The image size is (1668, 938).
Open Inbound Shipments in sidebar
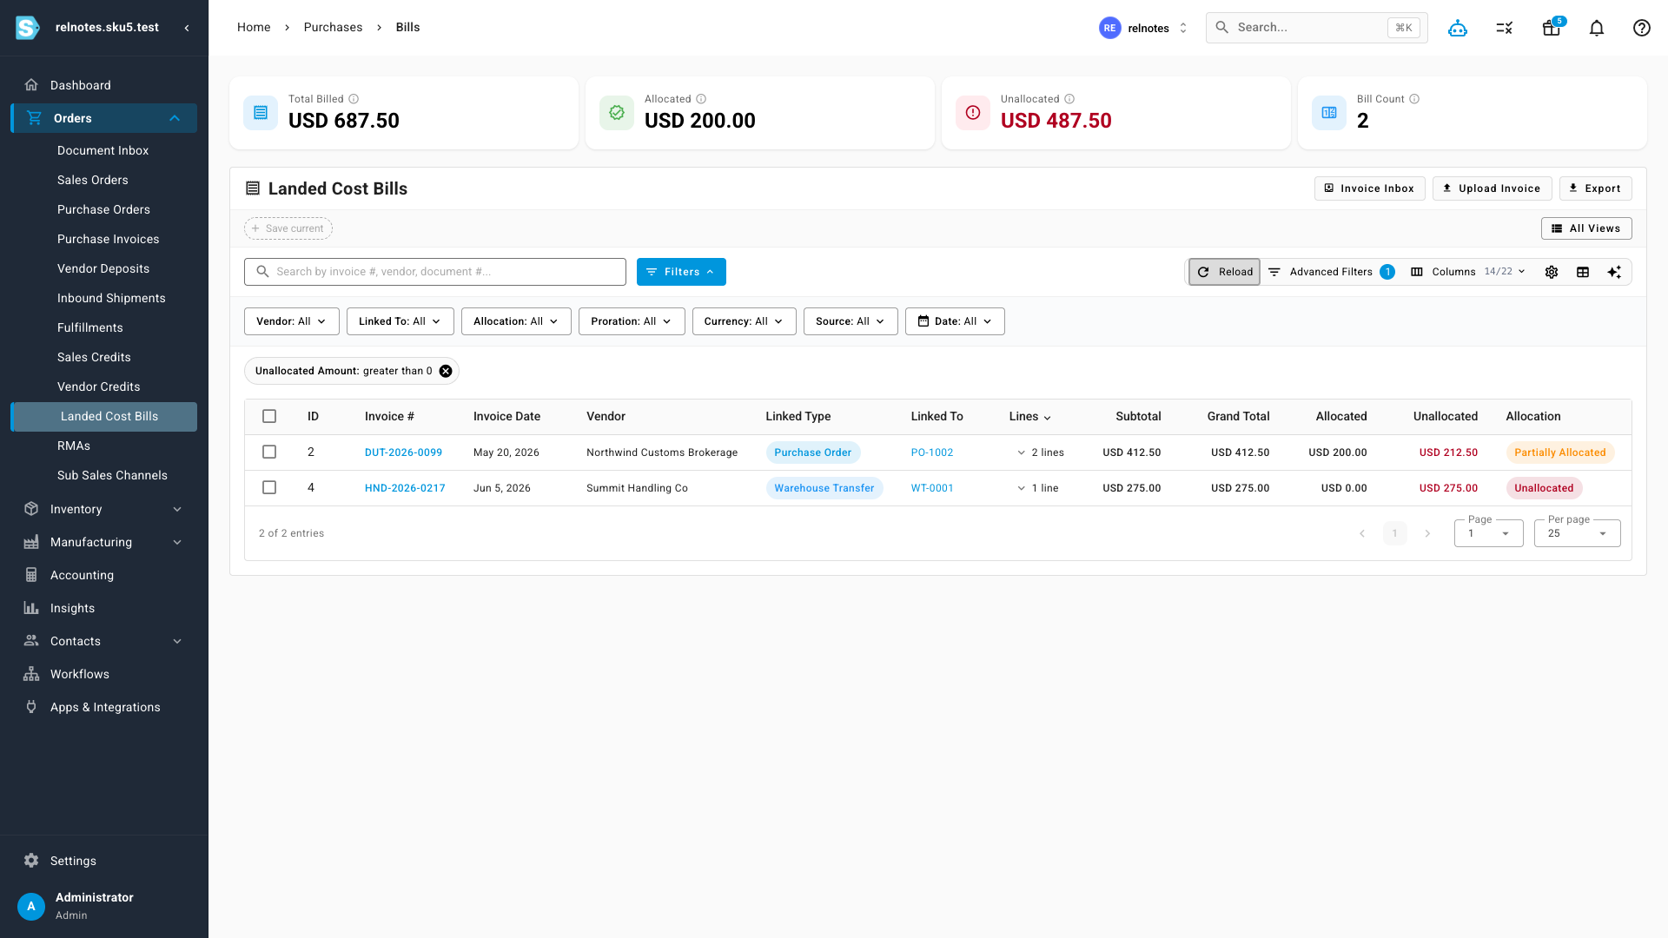(111, 298)
